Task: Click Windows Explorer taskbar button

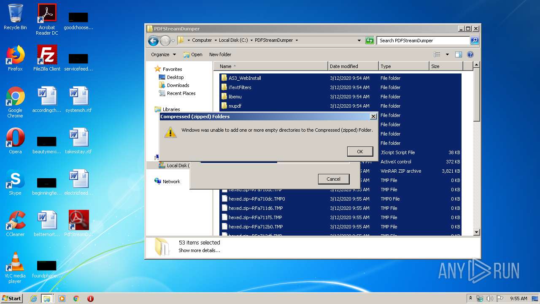Action: (46, 299)
